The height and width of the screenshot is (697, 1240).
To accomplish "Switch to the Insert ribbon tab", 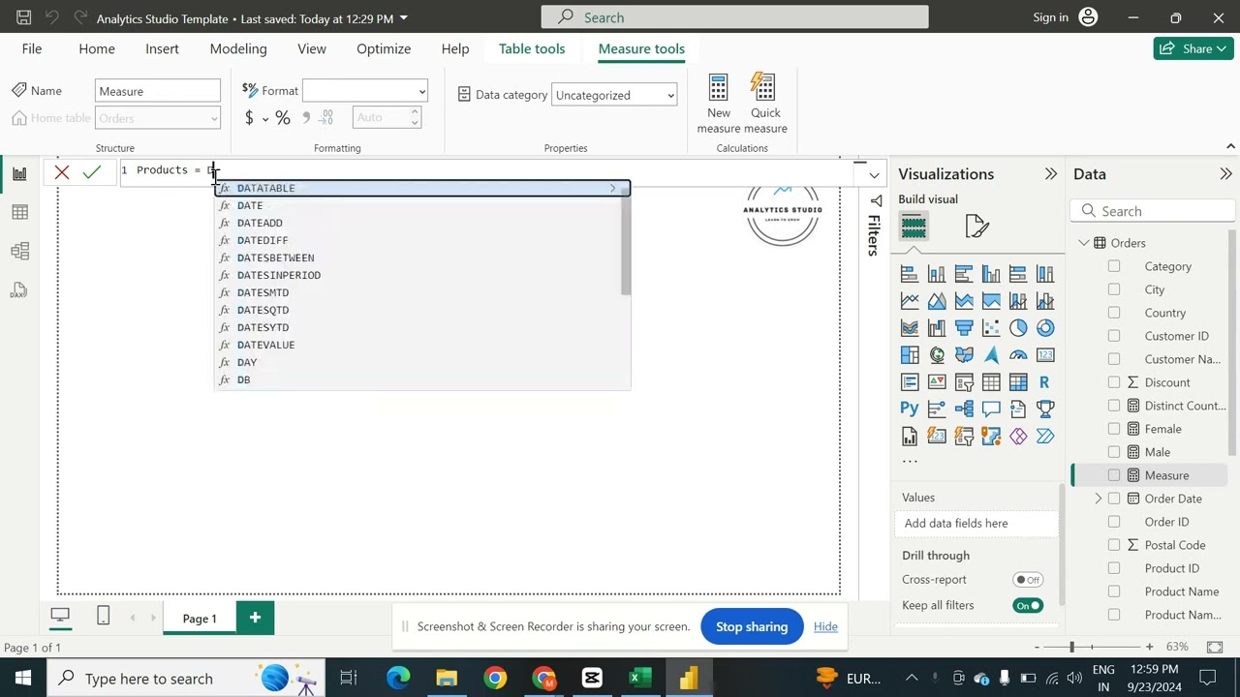I will coord(162,48).
